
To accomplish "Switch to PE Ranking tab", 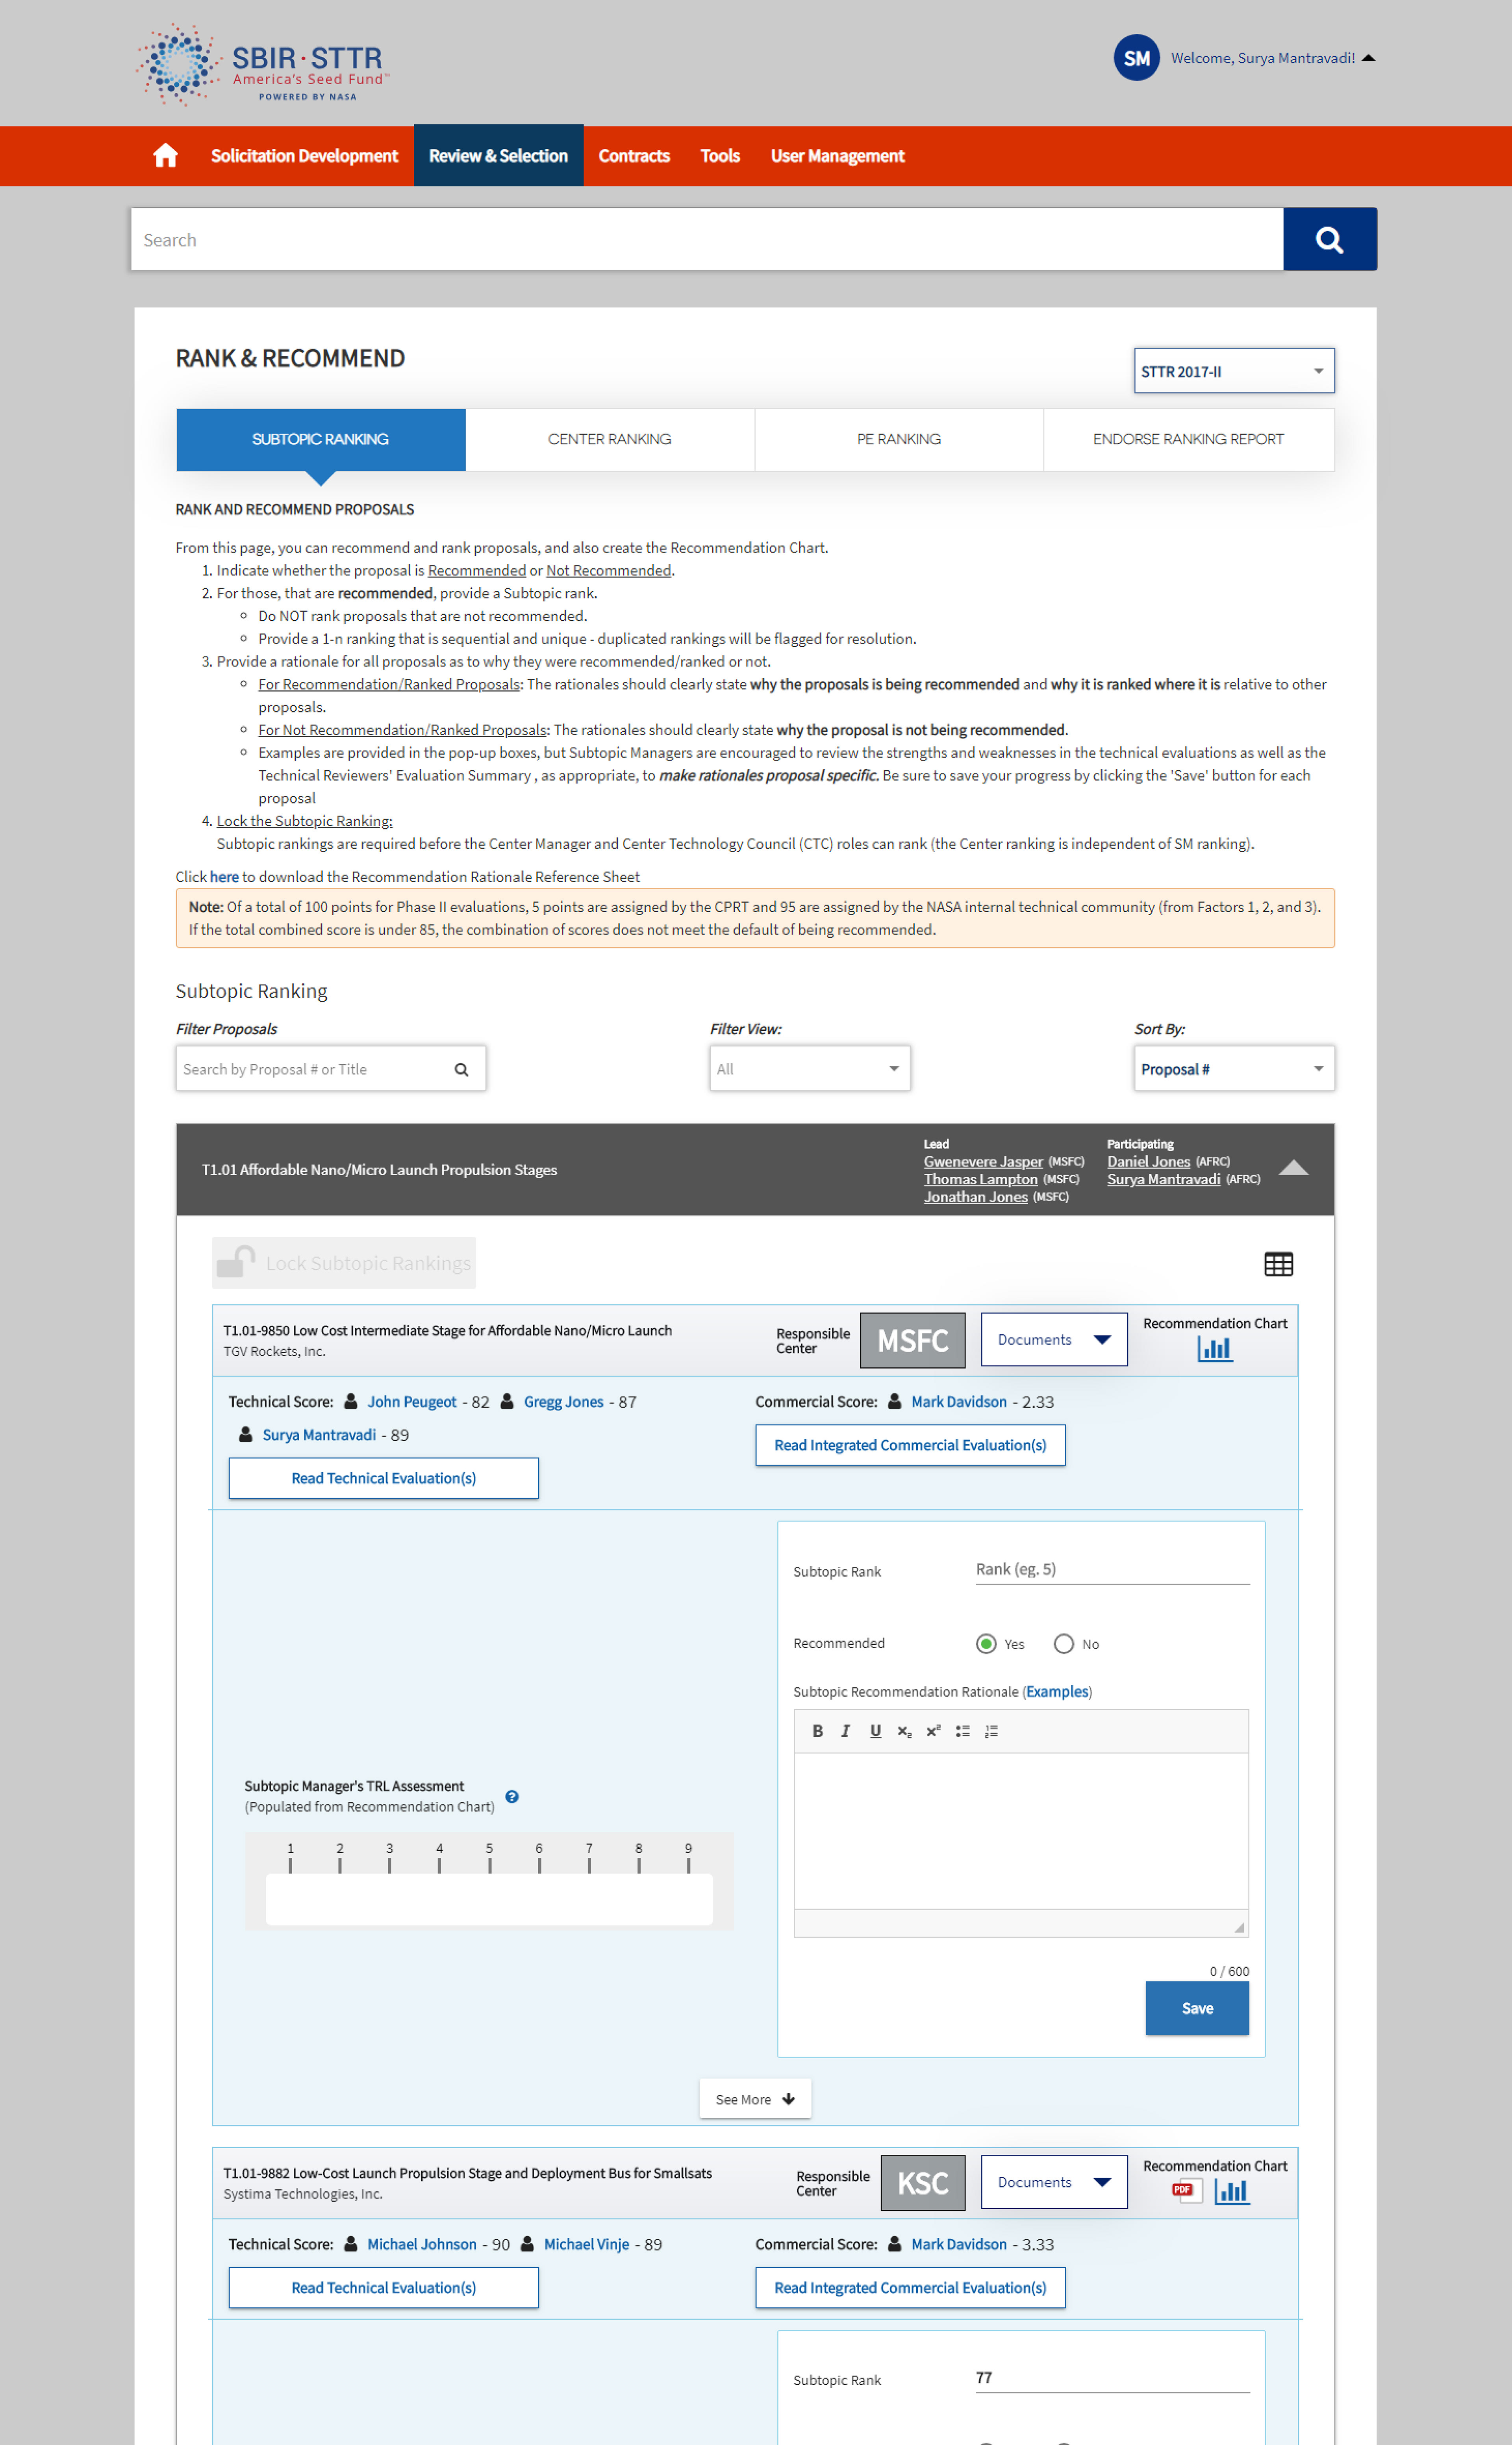I will (898, 439).
